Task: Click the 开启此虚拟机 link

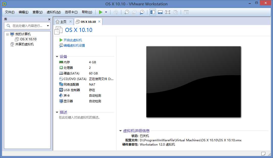Action: point(73,40)
